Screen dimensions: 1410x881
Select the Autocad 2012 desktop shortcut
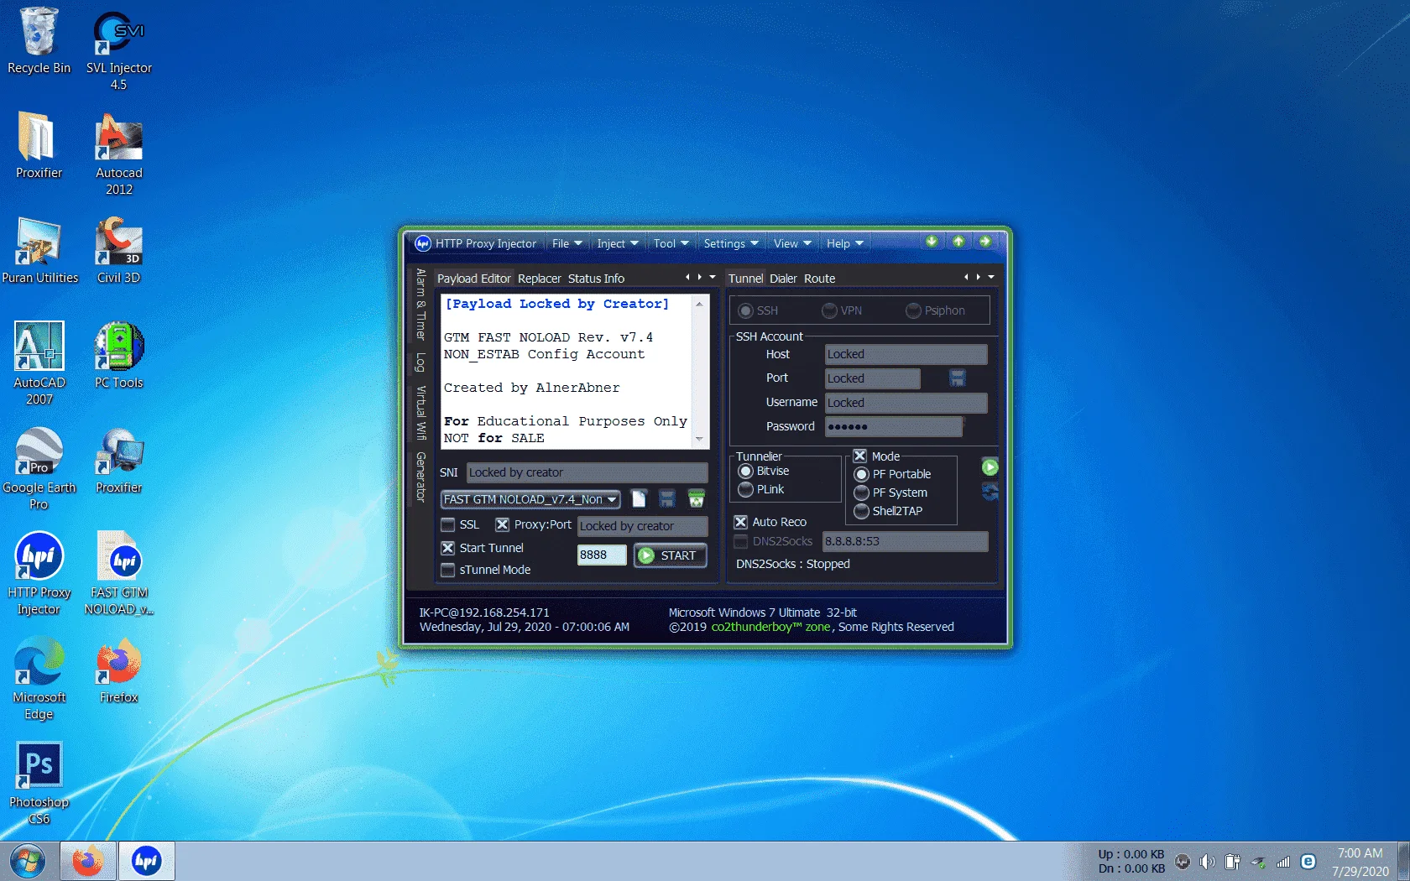click(119, 154)
